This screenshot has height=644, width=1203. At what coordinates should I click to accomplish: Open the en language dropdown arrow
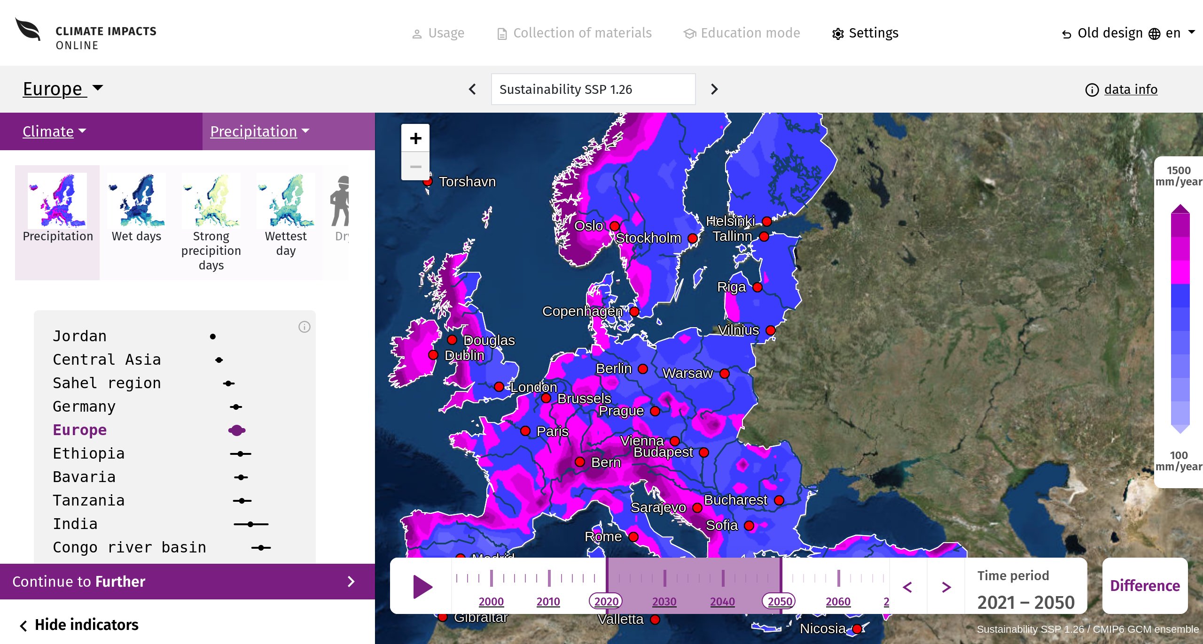[1191, 32]
